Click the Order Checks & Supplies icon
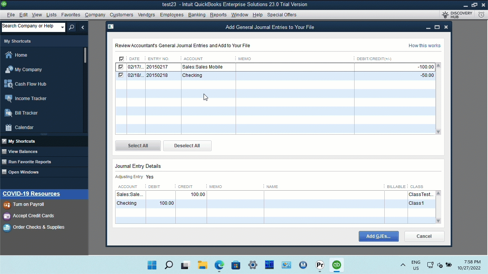Screen dimensions: 488x274 point(7,228)
